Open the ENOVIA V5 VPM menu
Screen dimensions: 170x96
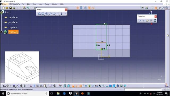point(15,4)
